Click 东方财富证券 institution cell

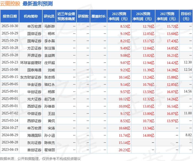[x=31, y=77]
